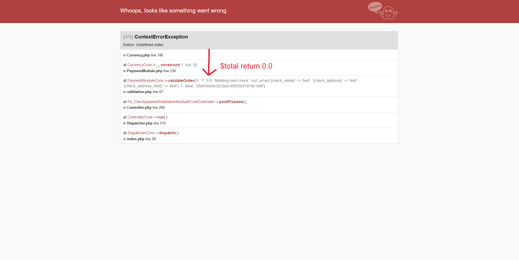Select the ContextErrorException heading text
The width and height of the screenshot is (519, 260).
161,37
